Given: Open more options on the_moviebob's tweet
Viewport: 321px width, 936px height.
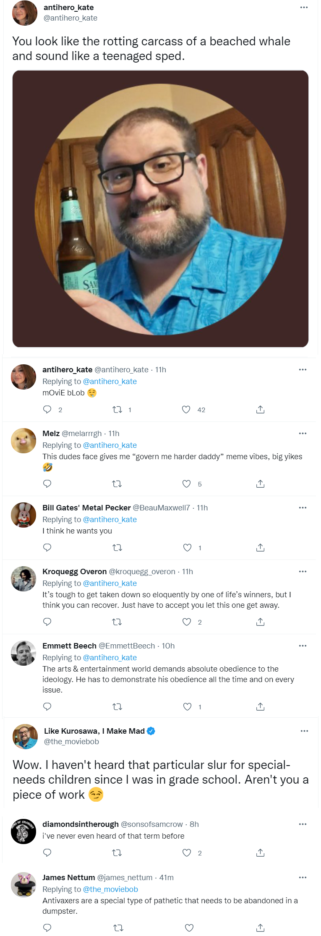Looking at the screenshot, I should (x=304, y=731).
